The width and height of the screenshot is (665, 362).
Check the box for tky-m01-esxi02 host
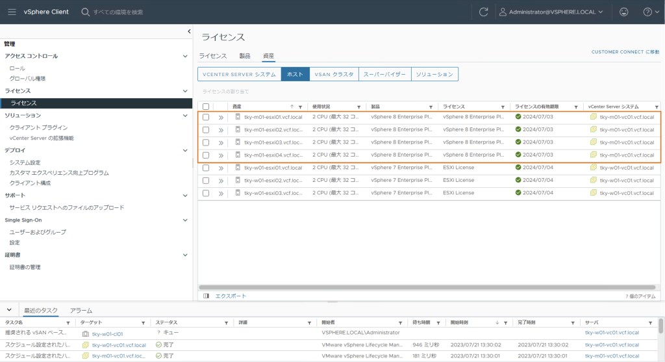pos(206,130)
